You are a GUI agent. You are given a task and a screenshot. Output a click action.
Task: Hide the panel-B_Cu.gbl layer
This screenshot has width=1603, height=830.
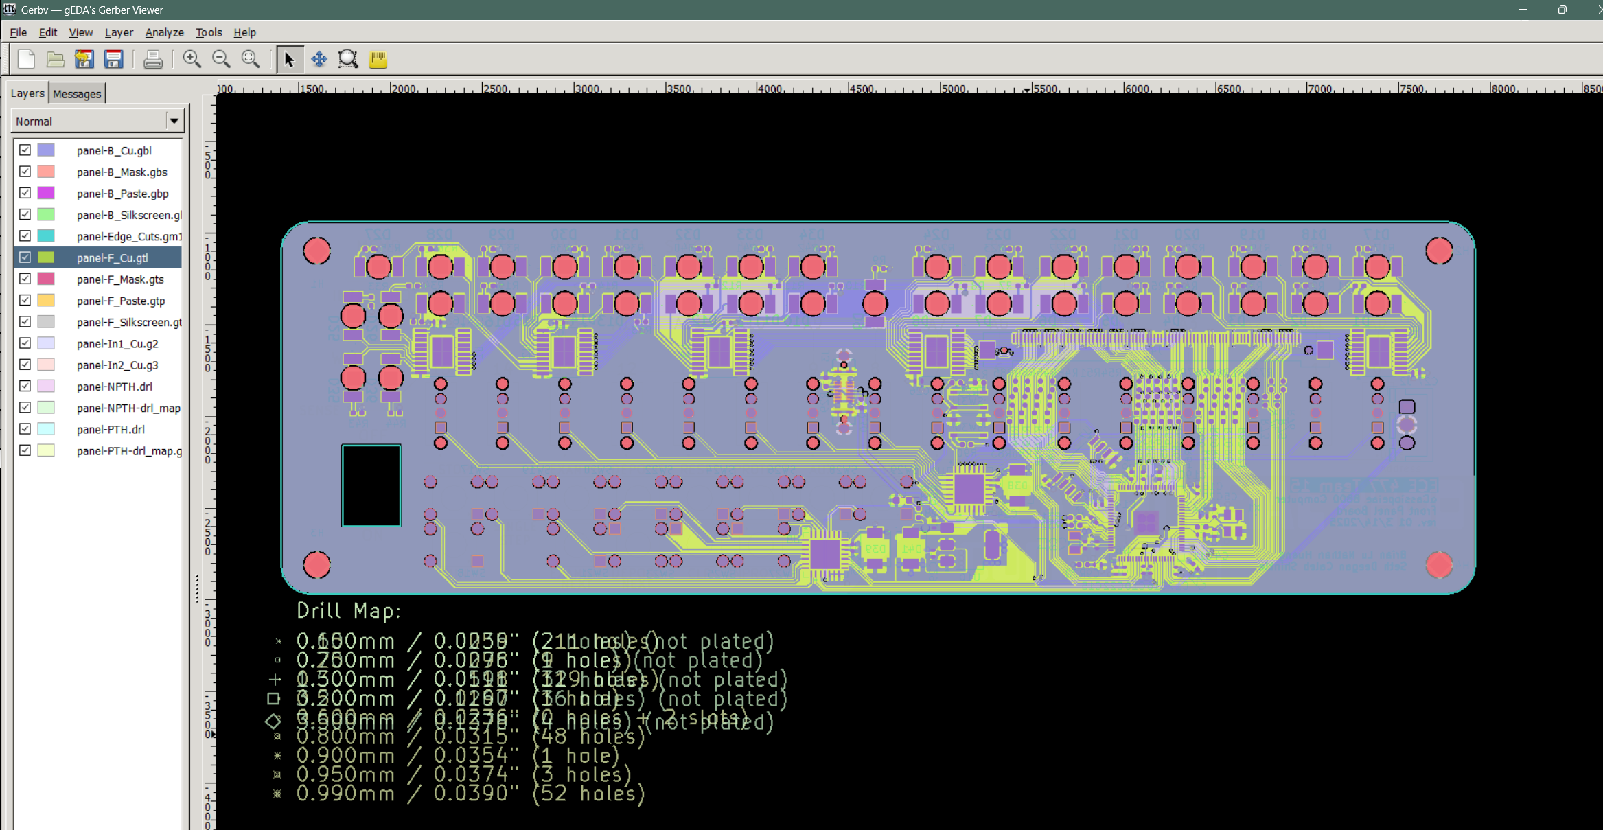point(25,150)
